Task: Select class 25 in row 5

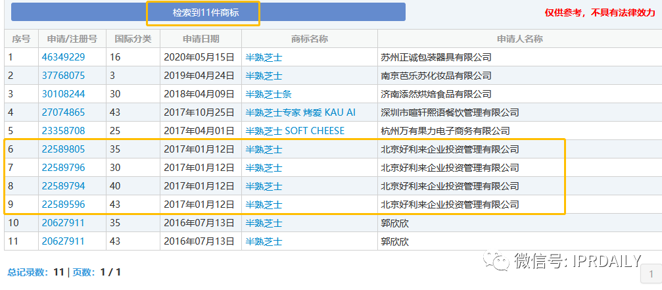Action: (115, 131)
